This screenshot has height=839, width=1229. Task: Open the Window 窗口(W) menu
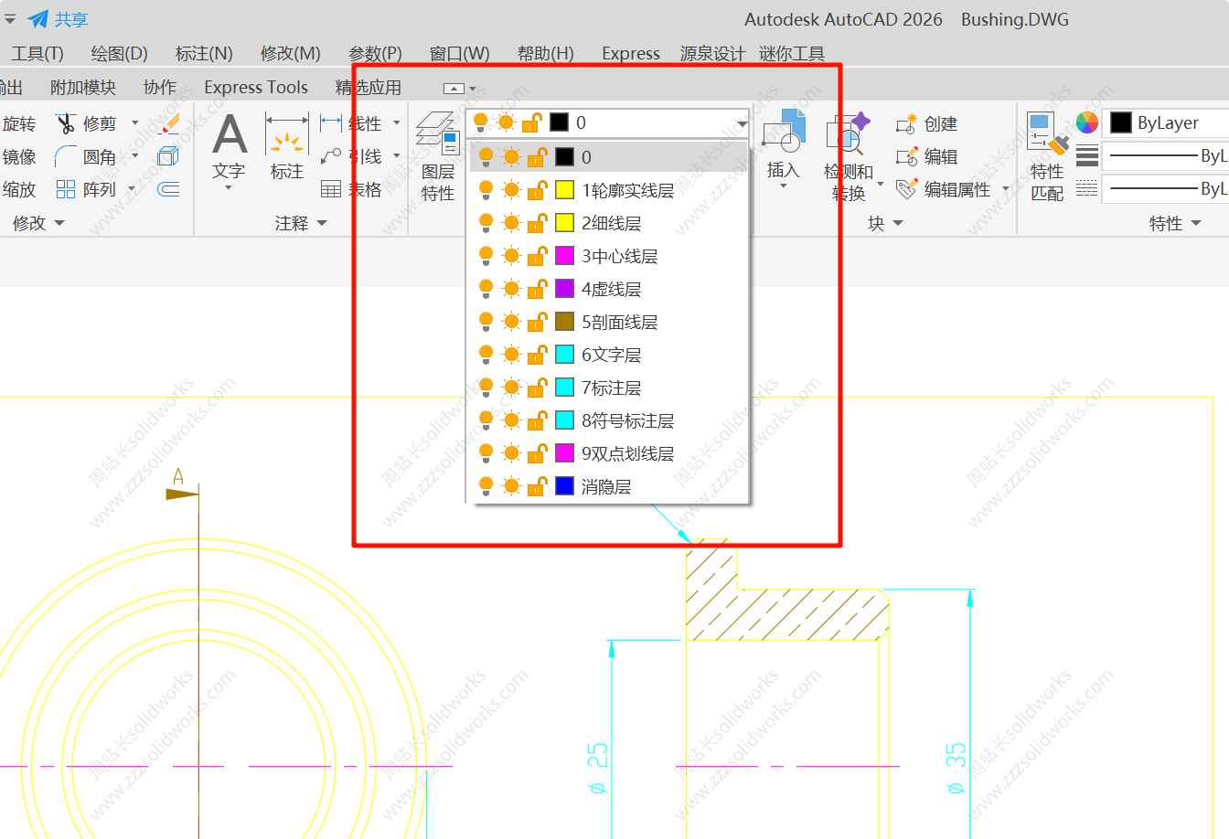point(459,54)
